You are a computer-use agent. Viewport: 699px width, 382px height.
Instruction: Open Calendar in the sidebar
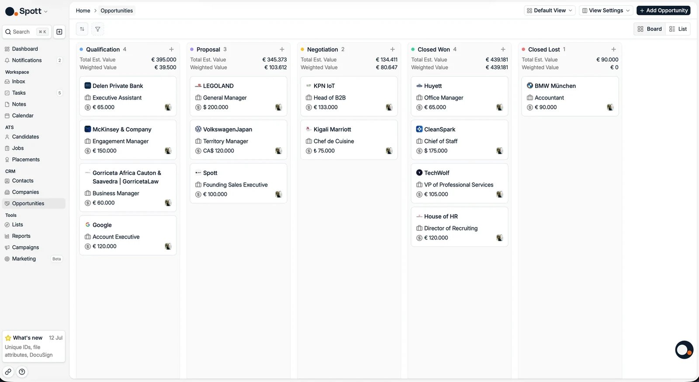pyautogui.click(x=34, y=115)
